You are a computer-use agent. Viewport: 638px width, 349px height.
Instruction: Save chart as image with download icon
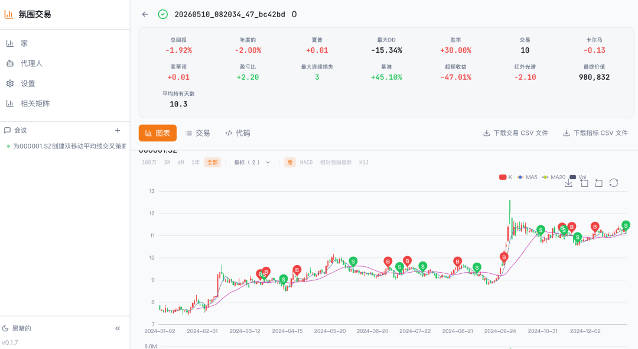tap(568, 183)
